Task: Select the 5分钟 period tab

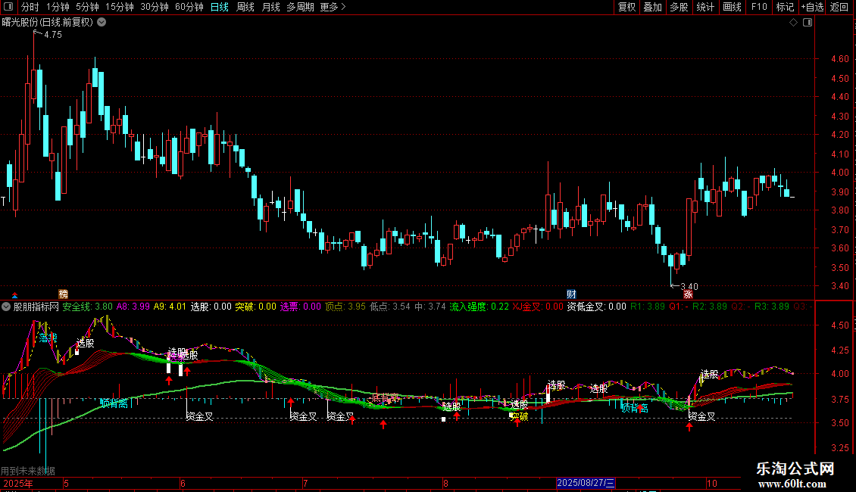Action: [87, 7]
